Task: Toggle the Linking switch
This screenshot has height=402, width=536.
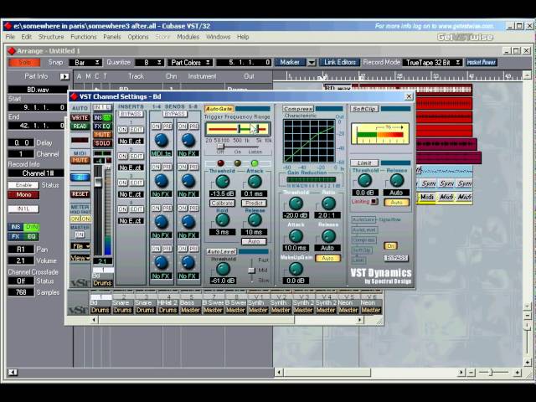Action: (x=374, y=202)
